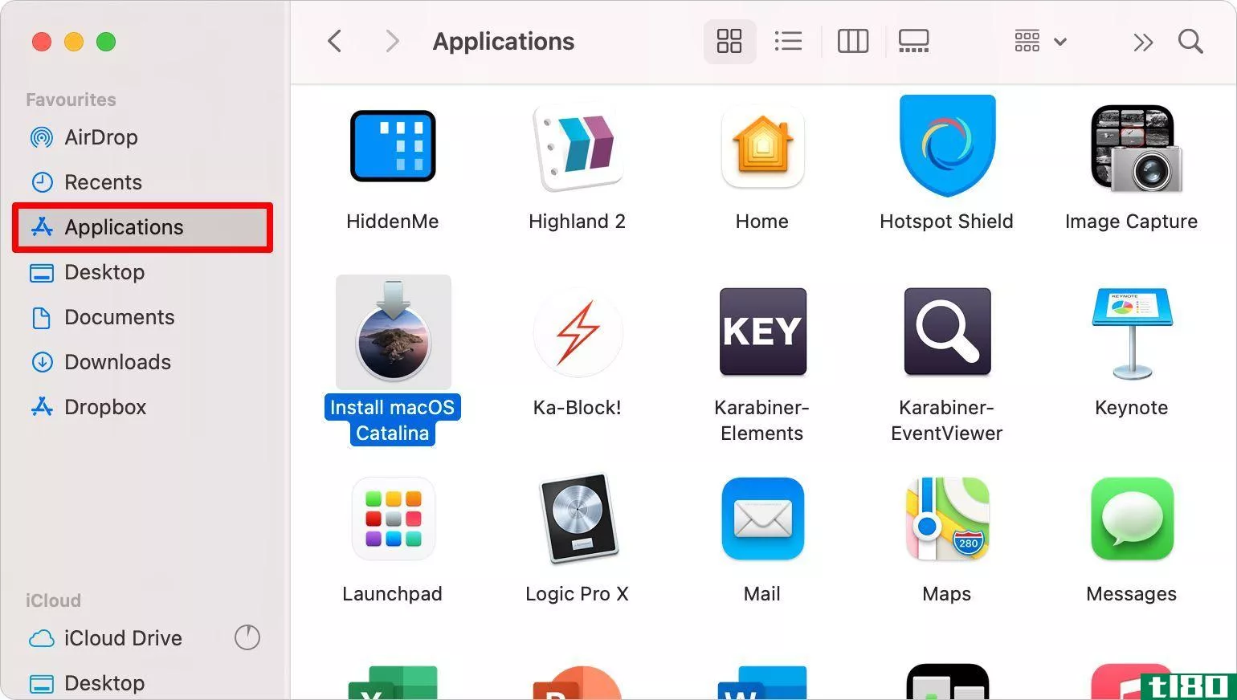Select the Karabiner-EventViewer app icon
Viewport: 1237px width, 700px height.
coord(947,332)
